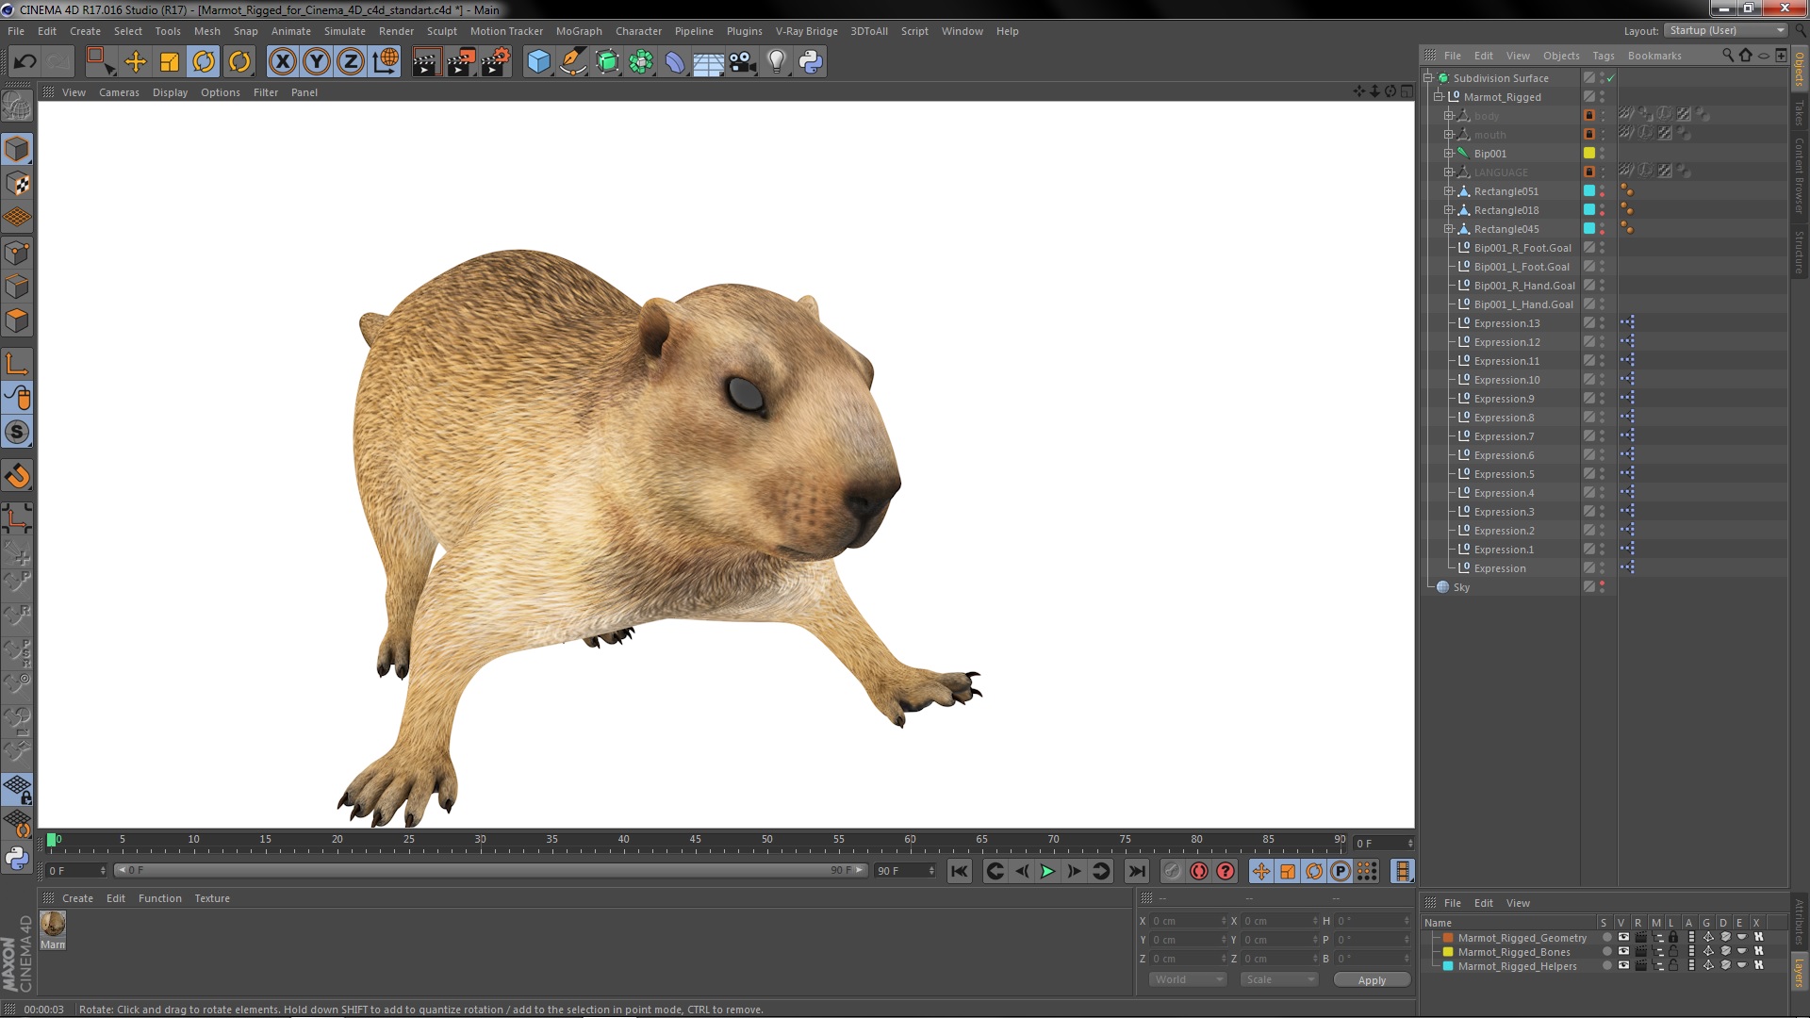This screenshot has width=1810, height=1018.
Task: Toggle the Subdivision Surface green checkmark
Action: (1611, 78)
